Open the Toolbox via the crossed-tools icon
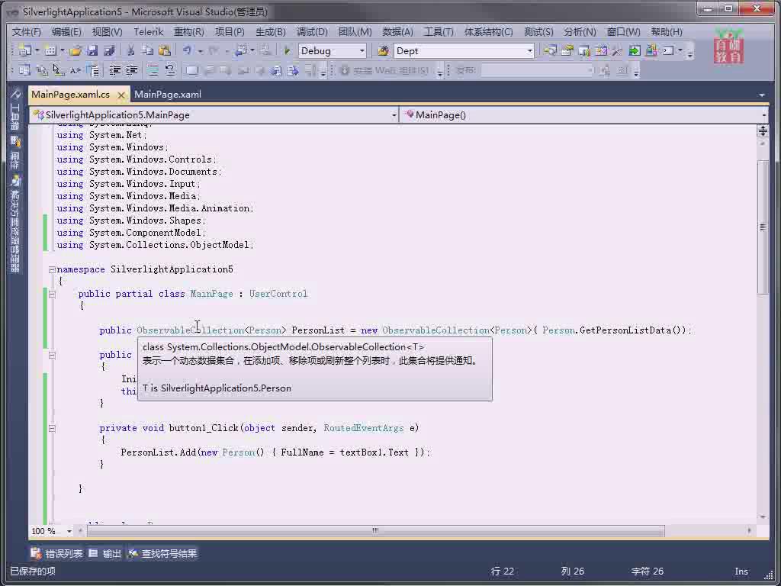This screenshot has width=781, height=586. [617, 50]
